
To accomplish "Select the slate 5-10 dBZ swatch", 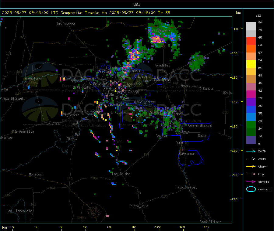I will pos(251,140).
